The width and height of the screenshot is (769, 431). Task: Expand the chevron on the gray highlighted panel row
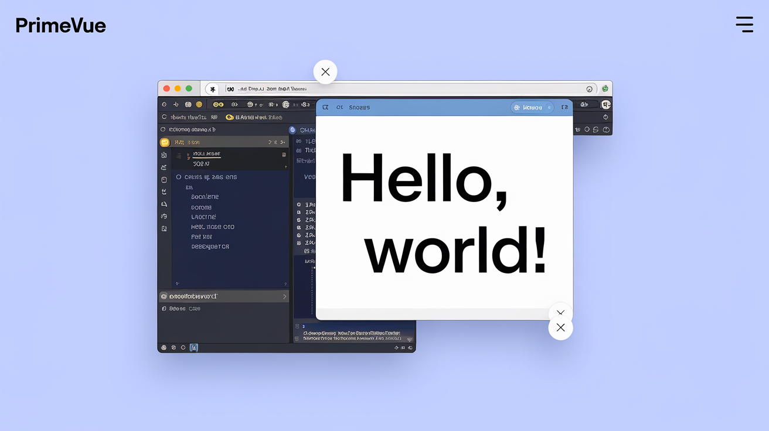click(x=285, y=297)
